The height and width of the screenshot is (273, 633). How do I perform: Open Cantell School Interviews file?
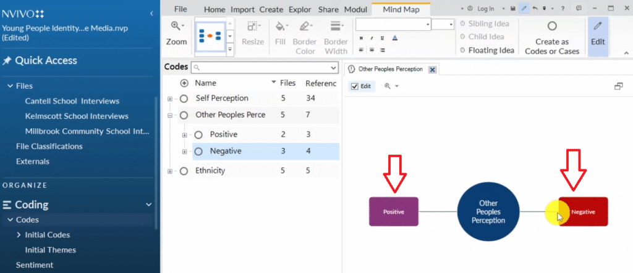(x=72, y=101)
